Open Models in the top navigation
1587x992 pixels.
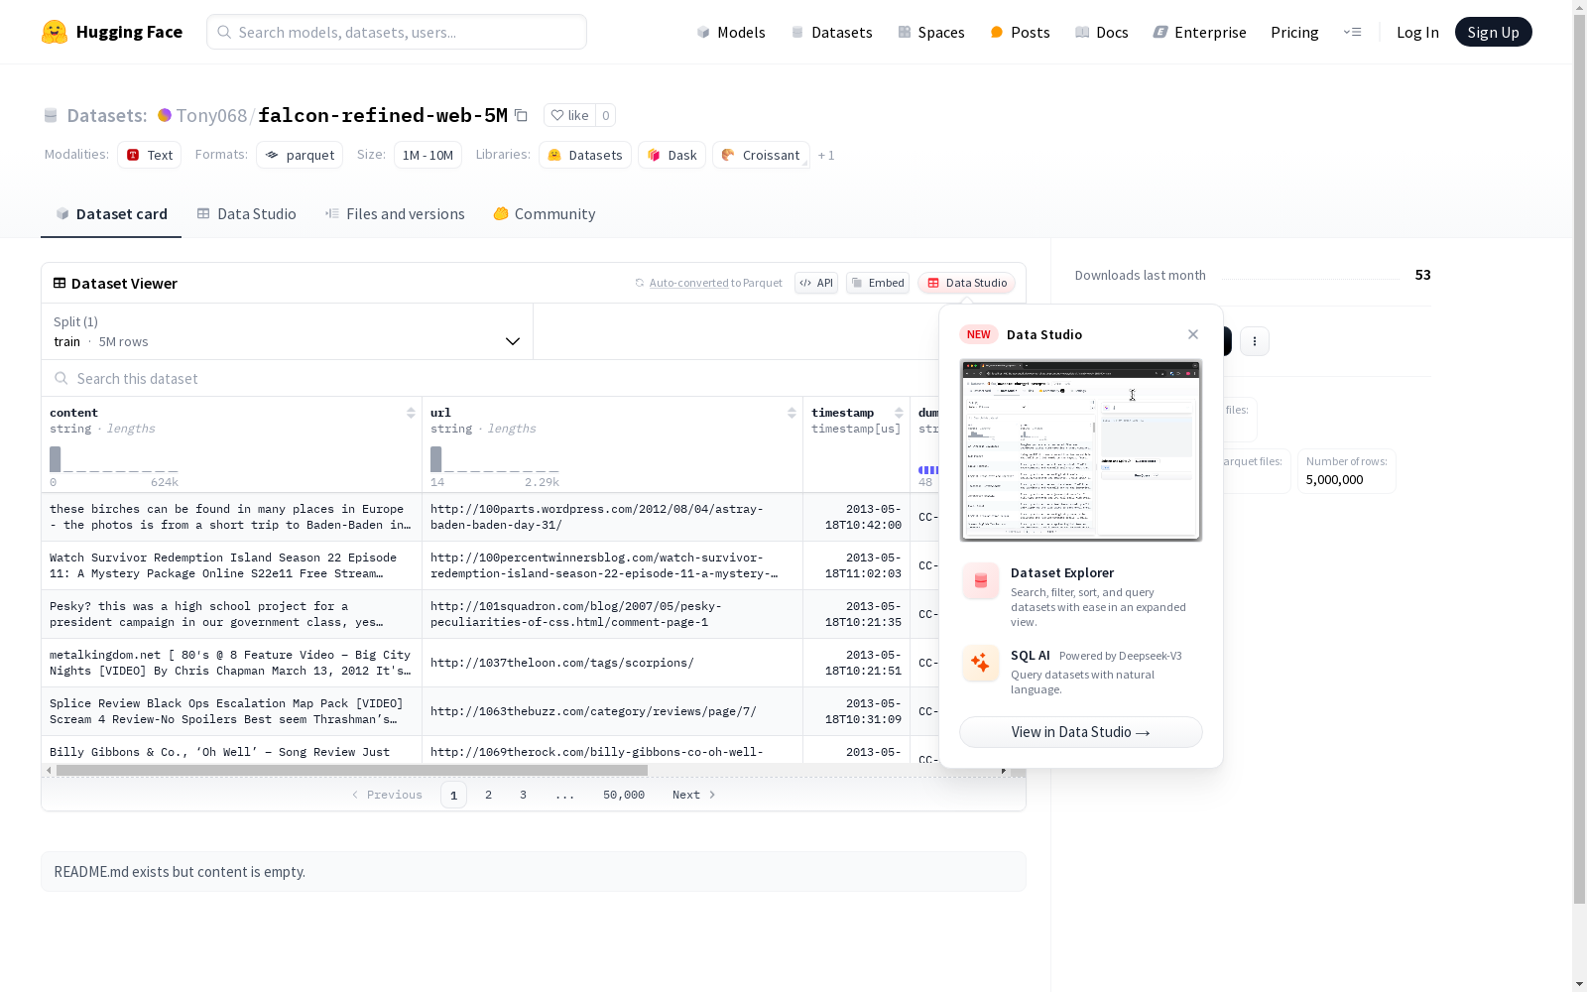(731, 32)
